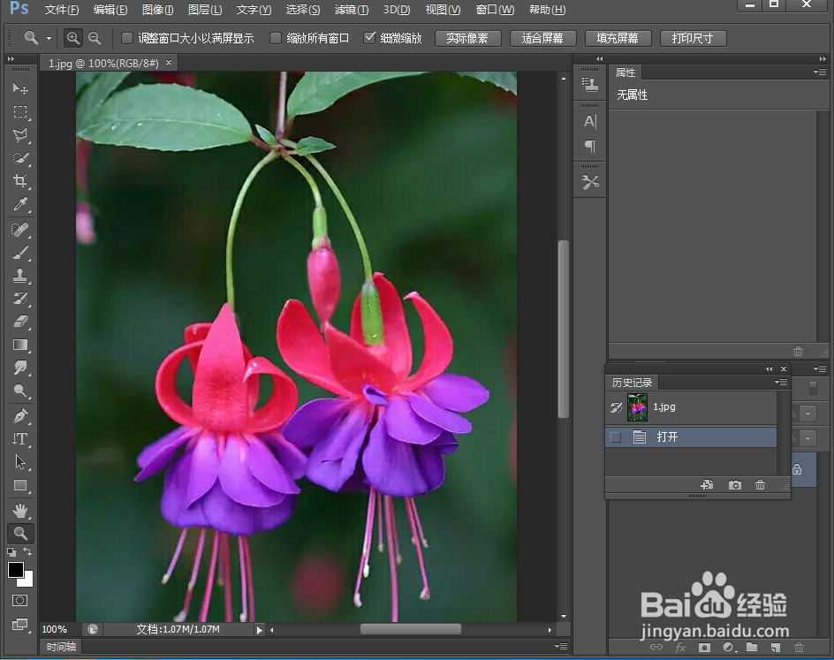Toggle history brush source for 1.jpg snapshot
The height and width of the screenshot is (660, 834).
616,407
